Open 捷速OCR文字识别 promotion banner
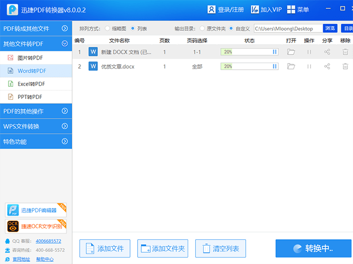Screen dimensions: 353x264 point(36,226)
